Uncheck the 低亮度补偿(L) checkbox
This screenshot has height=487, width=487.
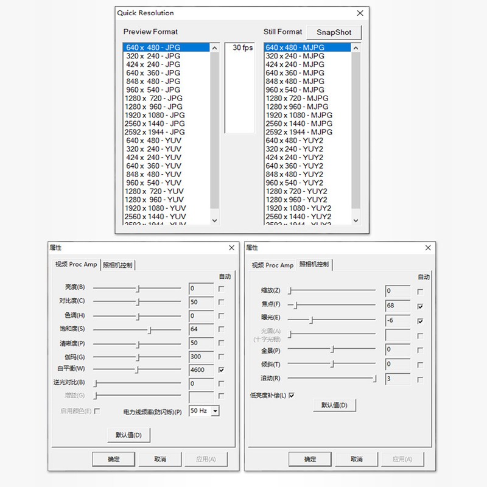pyautogui.click(x=292, y=395)
